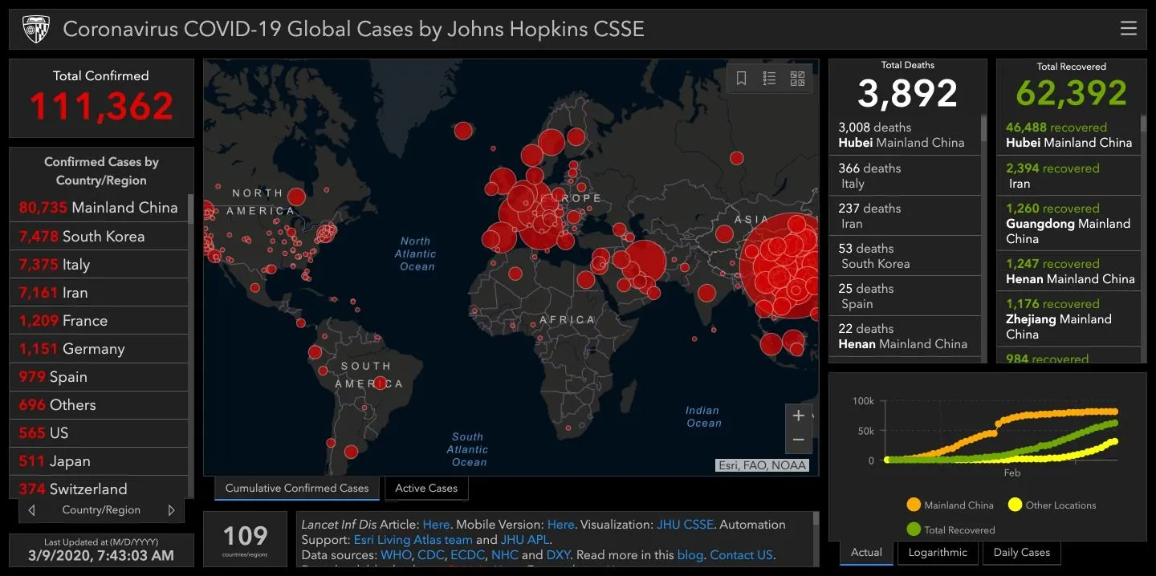Screen dimensions: 1156x576
Task: Open the basemap gallery grid icon
Action: (x=797, y=78)
